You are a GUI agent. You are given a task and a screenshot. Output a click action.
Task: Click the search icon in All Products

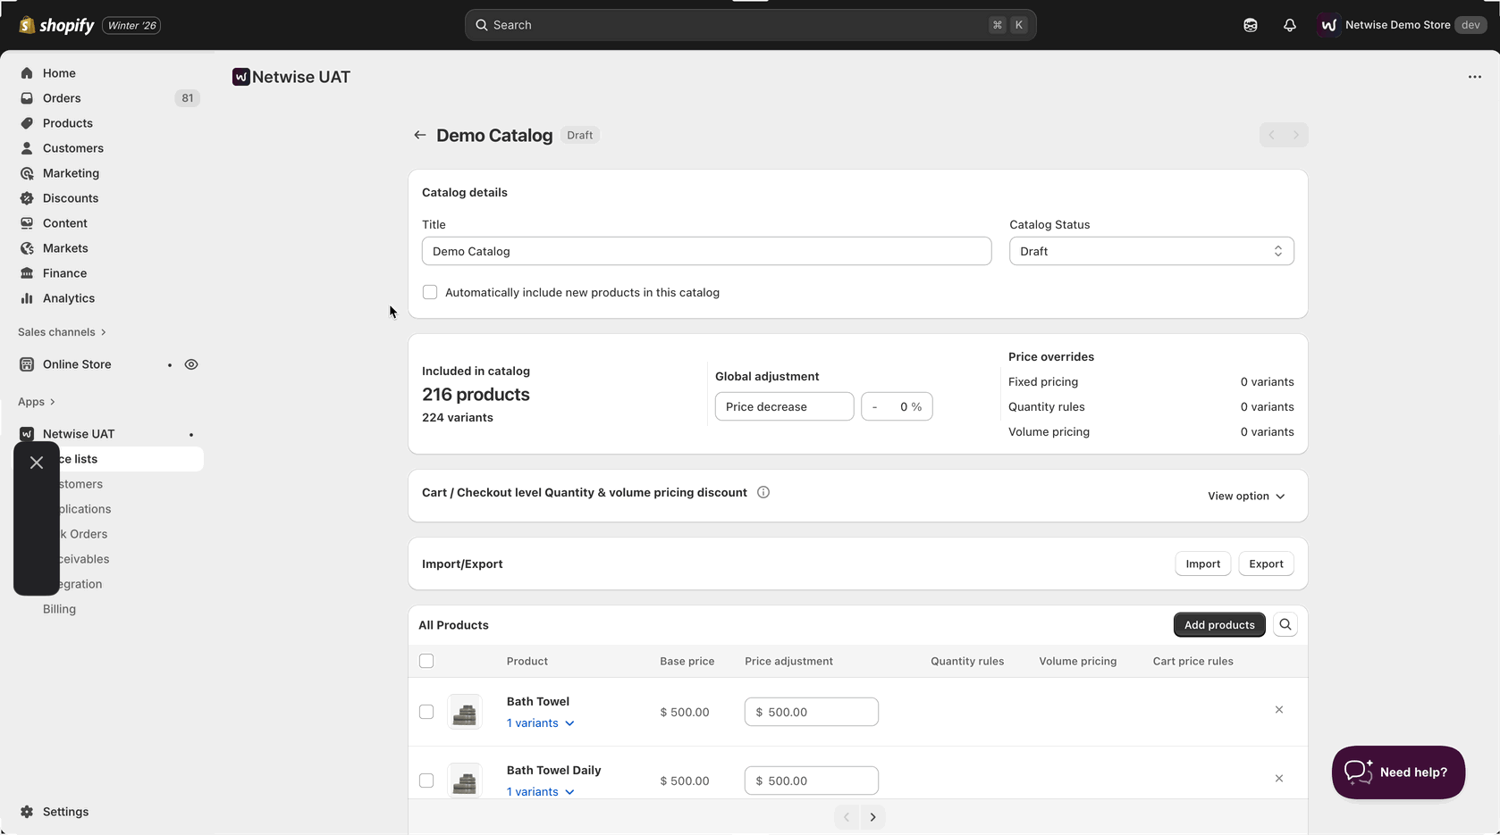(1285, 625)
